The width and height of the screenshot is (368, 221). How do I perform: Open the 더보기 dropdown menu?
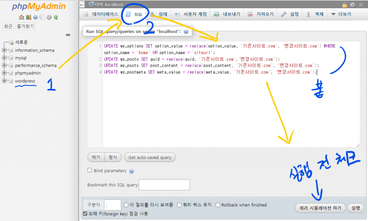(x=341, y=14)
